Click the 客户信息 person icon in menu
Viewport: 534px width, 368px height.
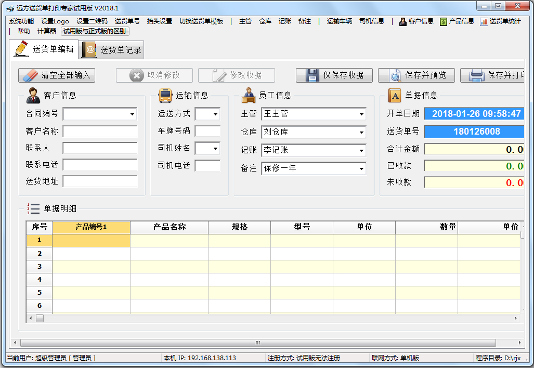pyautogui.click(x=403, y=22)
